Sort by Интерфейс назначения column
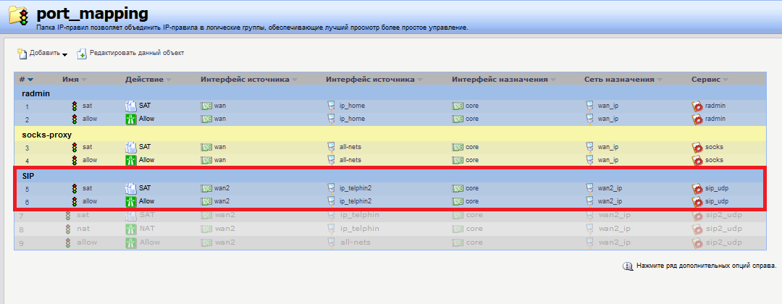The image size is (782, 304). point(504,80)
